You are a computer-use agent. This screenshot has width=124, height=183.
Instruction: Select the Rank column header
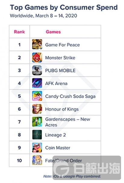coord(19,32)
